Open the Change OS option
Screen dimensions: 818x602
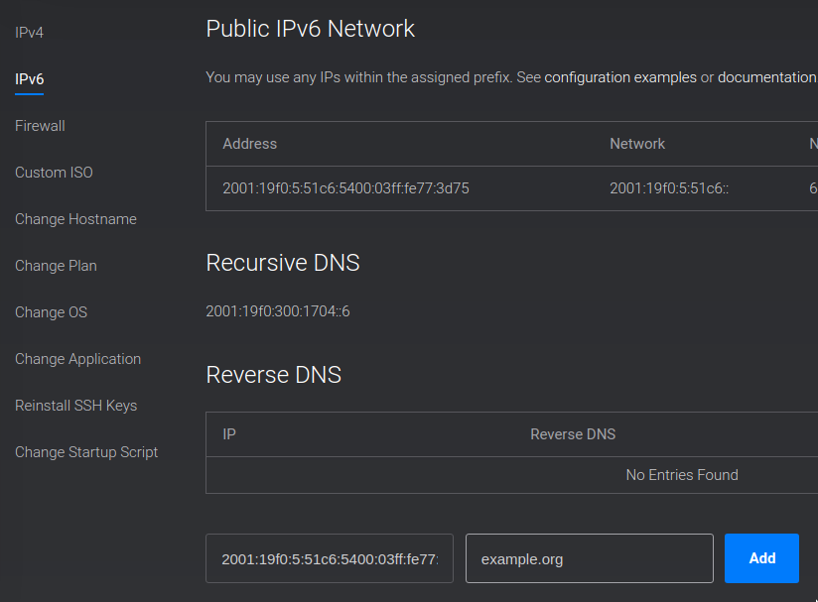[52, 312]
